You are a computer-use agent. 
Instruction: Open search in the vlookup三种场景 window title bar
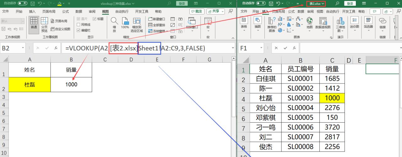[169, 3]
